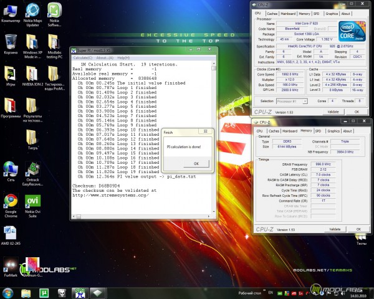This screenshot has width=374, height=299.
Task: Expand the Processor #1 selection dropdown
Action: tap(305, 102)
